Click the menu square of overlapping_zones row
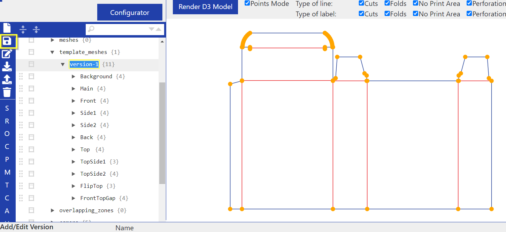 (31, 210)
